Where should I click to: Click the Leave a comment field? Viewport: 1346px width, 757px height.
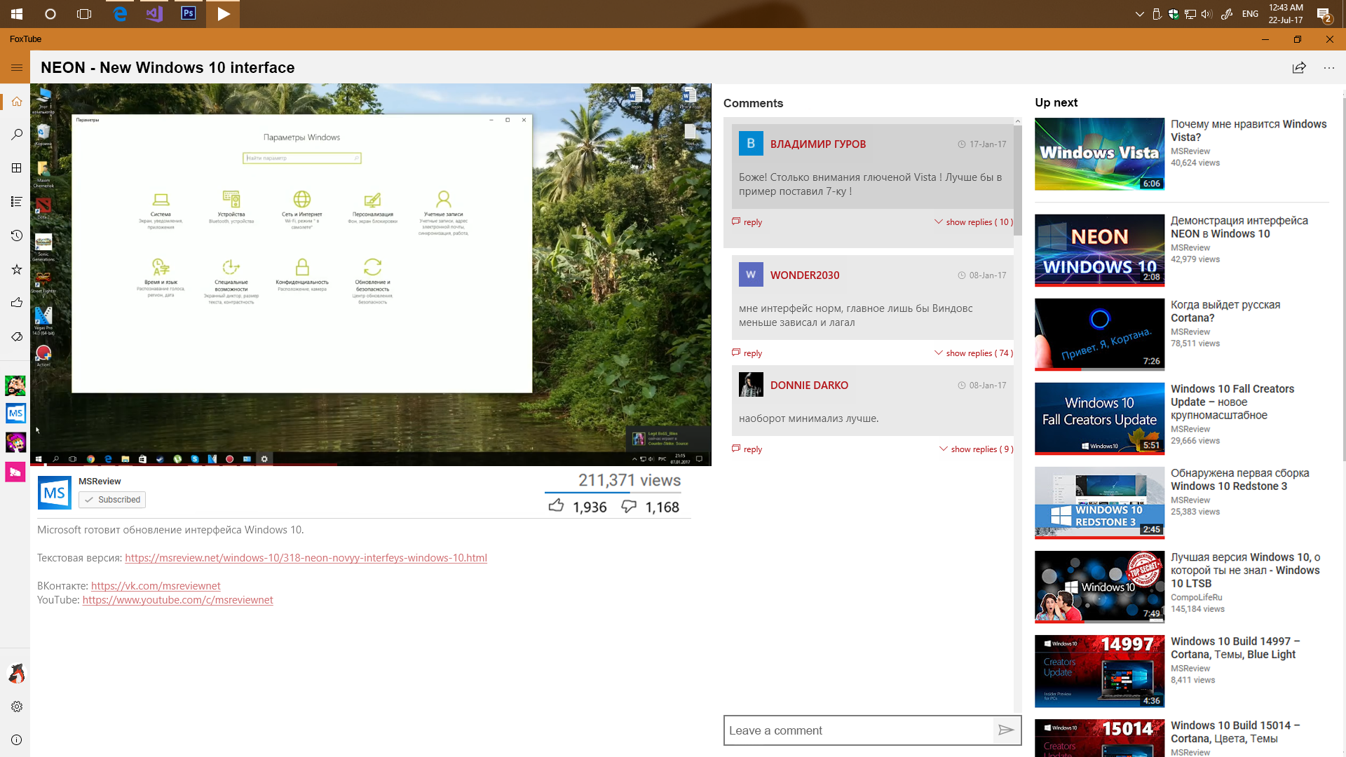859,730
